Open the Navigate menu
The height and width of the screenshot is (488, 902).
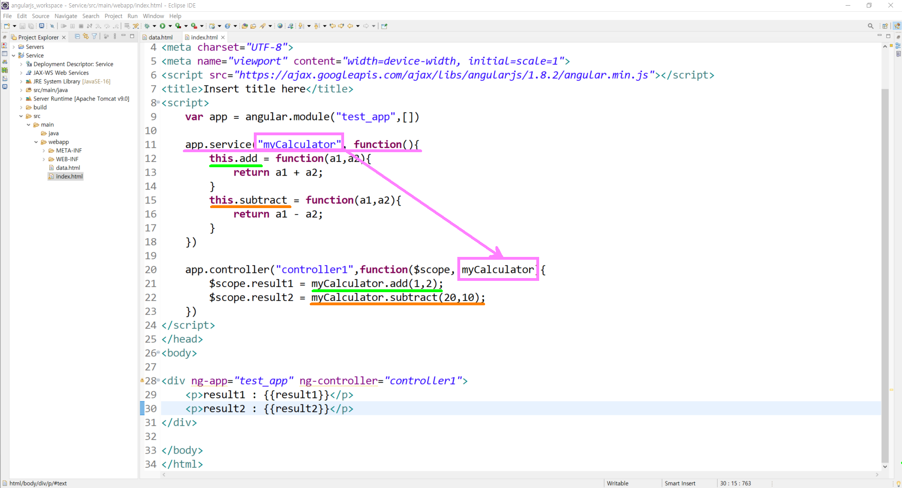coord(66,16)
